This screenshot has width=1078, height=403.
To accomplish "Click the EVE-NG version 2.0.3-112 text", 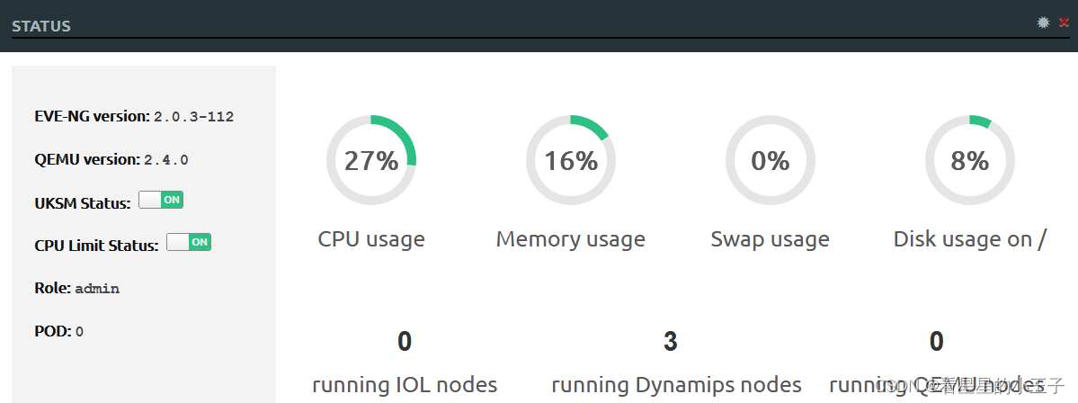I will (x=134, y=116).
